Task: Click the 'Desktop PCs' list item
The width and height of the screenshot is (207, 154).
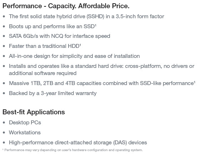Action: (x=25, y=123)
